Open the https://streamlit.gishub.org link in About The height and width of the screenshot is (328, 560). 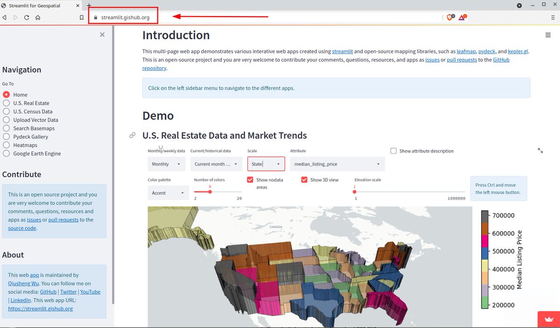tap(40, 308)
